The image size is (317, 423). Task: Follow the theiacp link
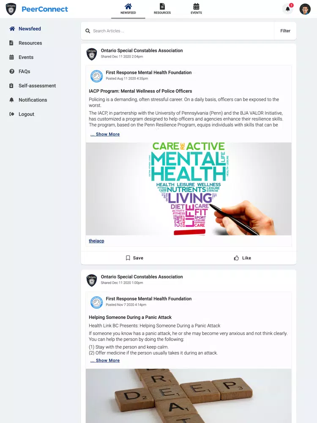[x=96, y=241]
